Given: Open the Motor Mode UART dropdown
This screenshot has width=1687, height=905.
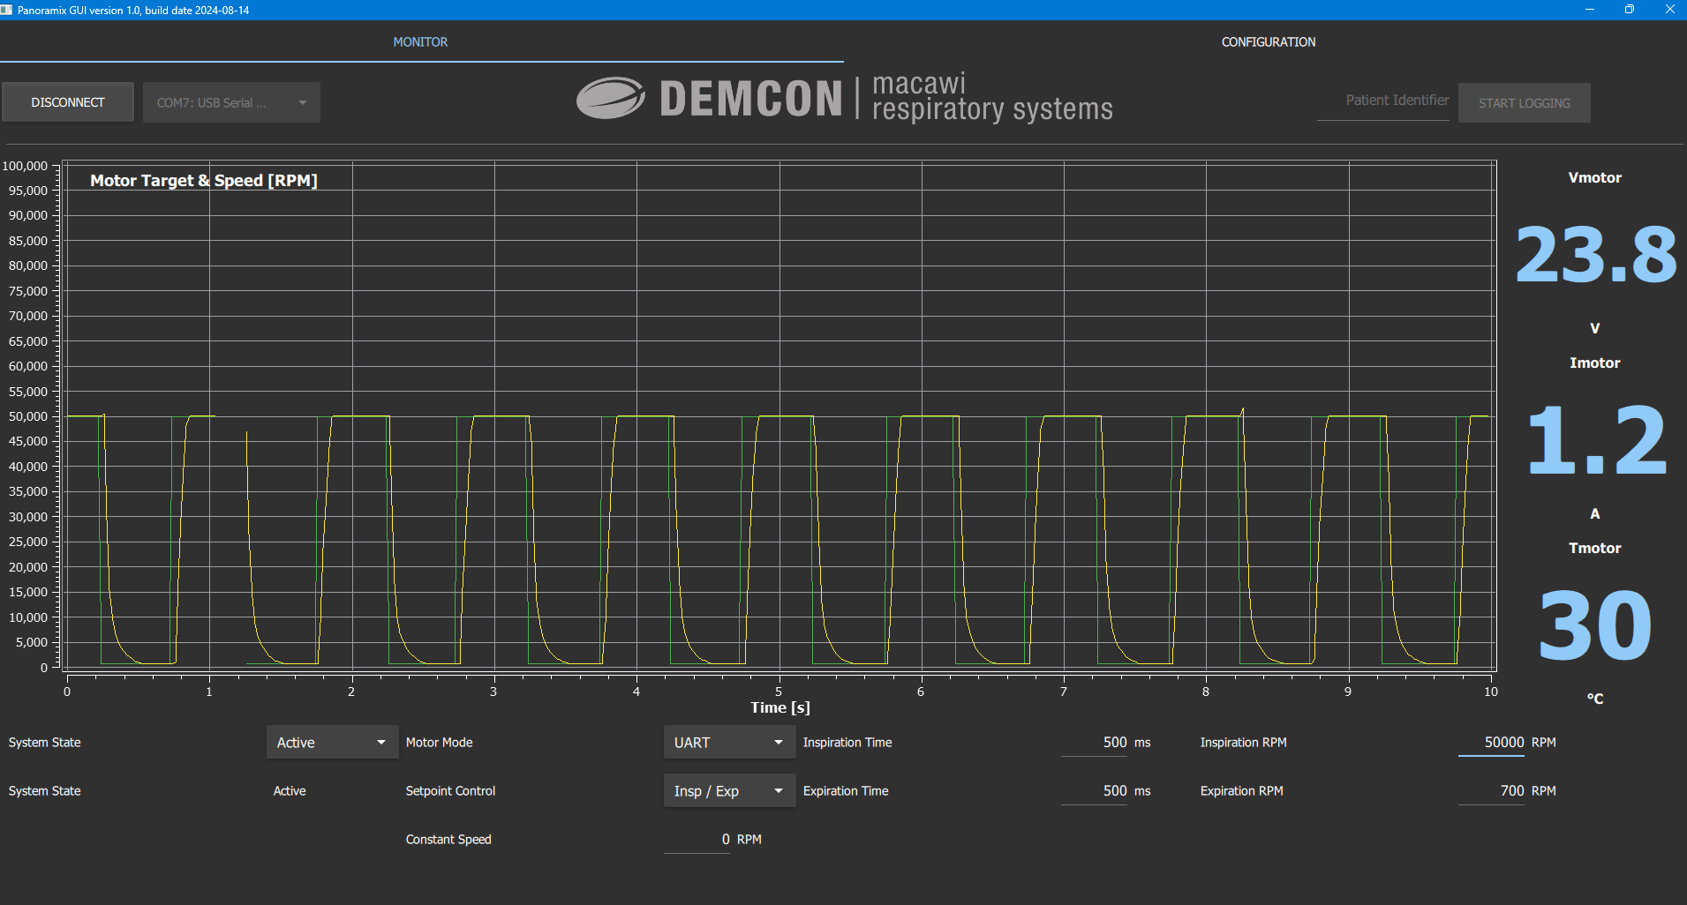Looking at the screenshot, I should coord(727,742).
